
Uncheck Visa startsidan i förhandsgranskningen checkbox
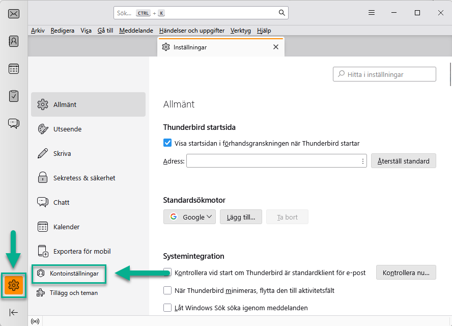tap(167, 143)
